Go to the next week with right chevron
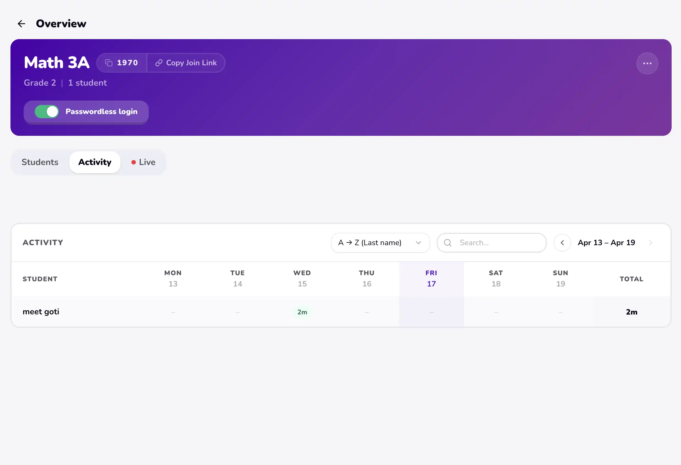Screen dimensions: 681x465 650,243
